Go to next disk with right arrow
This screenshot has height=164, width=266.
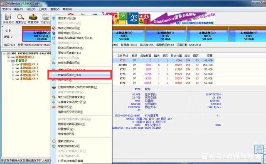[x=10, y=31]
